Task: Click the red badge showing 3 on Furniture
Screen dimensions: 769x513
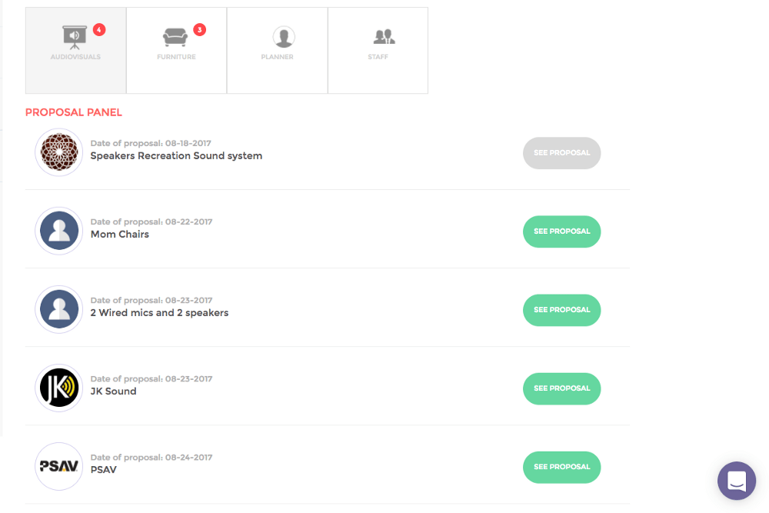Action: (200, 30)
